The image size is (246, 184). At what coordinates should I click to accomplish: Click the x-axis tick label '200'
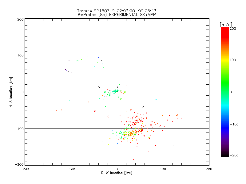pyautogui.click(x=209, y=169)
